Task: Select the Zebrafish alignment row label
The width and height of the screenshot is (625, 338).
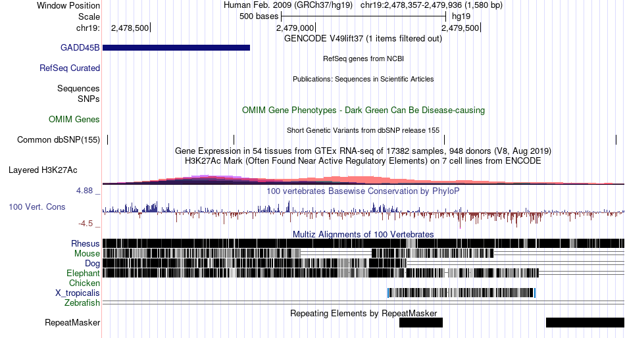Action: point(82,303)
